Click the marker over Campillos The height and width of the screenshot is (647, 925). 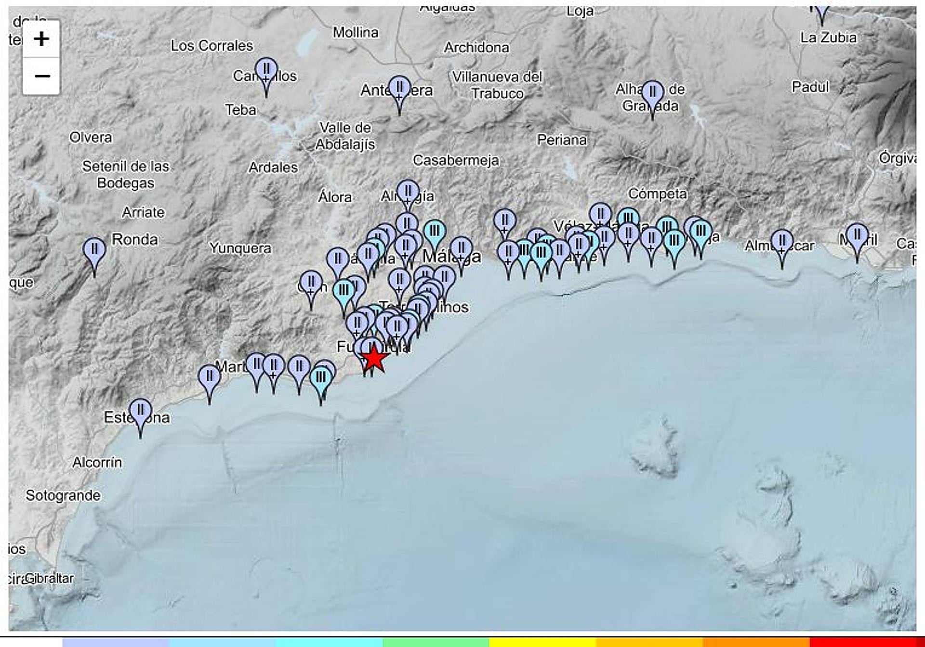click(x=266, y=70)
